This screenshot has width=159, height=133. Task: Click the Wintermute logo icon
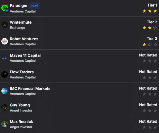point(5,25)
